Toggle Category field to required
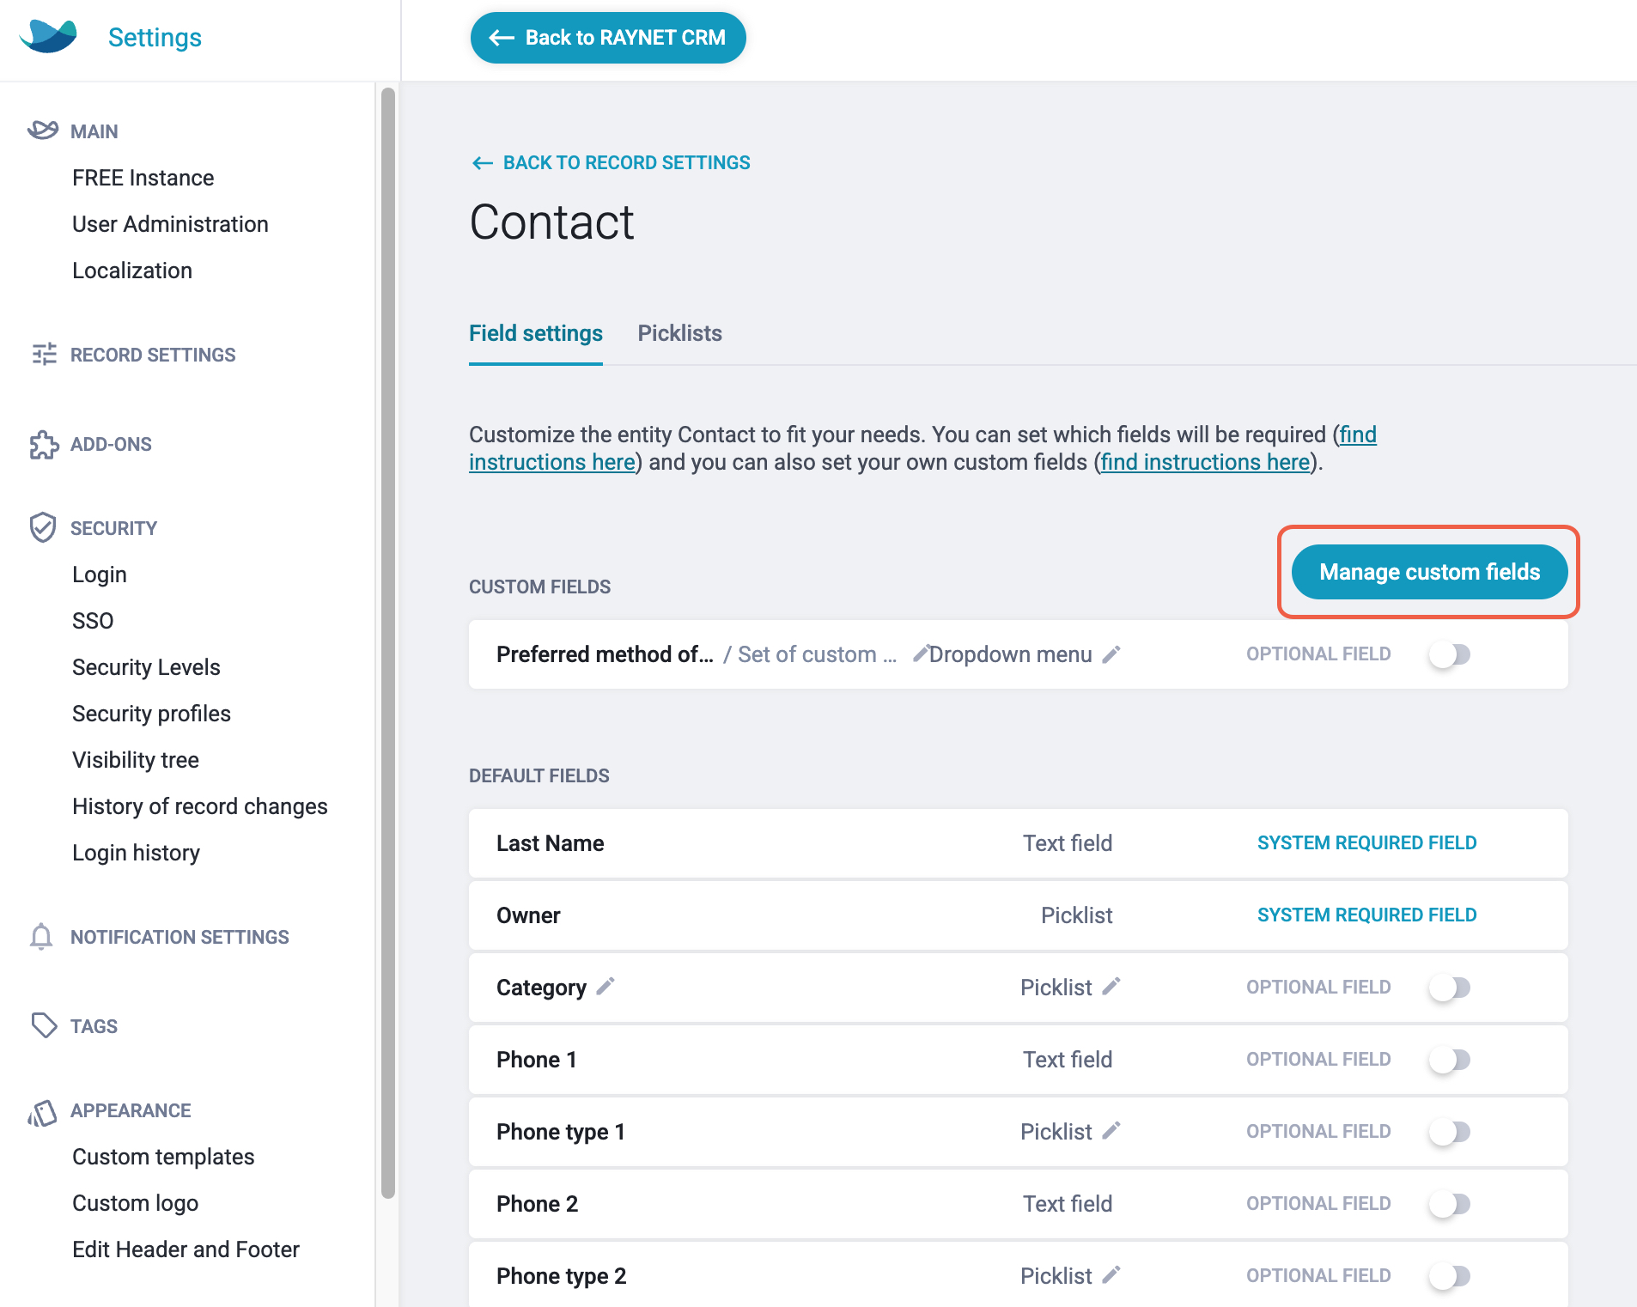 [x=1450, y=988]
